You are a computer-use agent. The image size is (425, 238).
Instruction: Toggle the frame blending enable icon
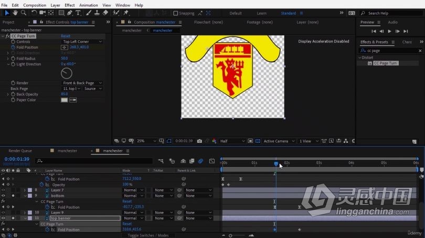pyautogui.click(x=192, y=161)
